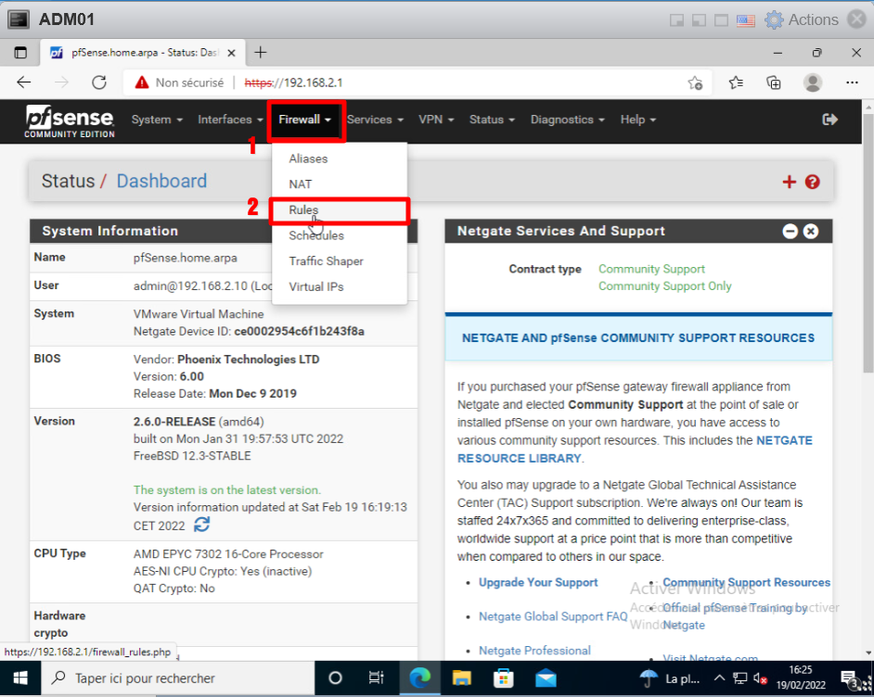Click the Windows taskbar search box
This screenshot has width=874, height=697.
[x=176, y=678]
